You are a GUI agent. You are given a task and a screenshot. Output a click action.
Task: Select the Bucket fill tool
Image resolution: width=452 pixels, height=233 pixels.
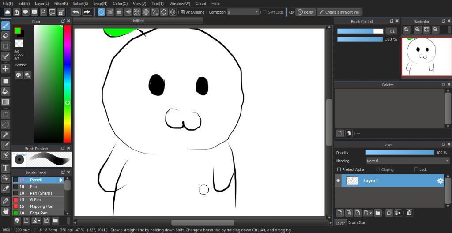[x=5, y=92]
